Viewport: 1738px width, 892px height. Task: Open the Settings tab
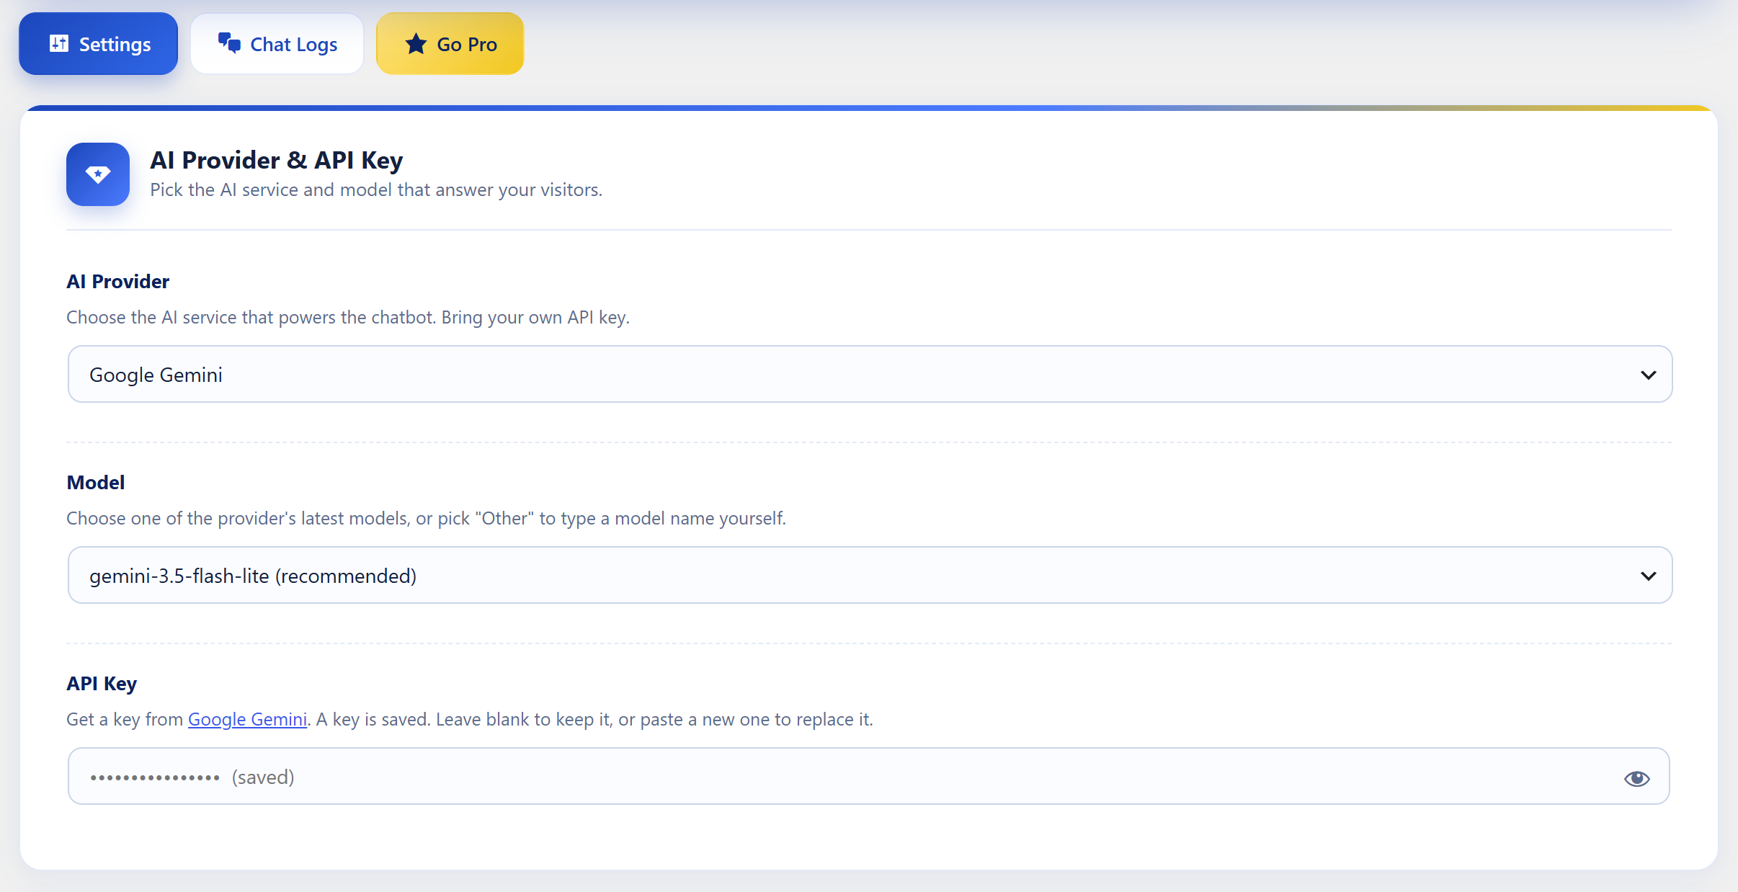click(x=98, y=44)
